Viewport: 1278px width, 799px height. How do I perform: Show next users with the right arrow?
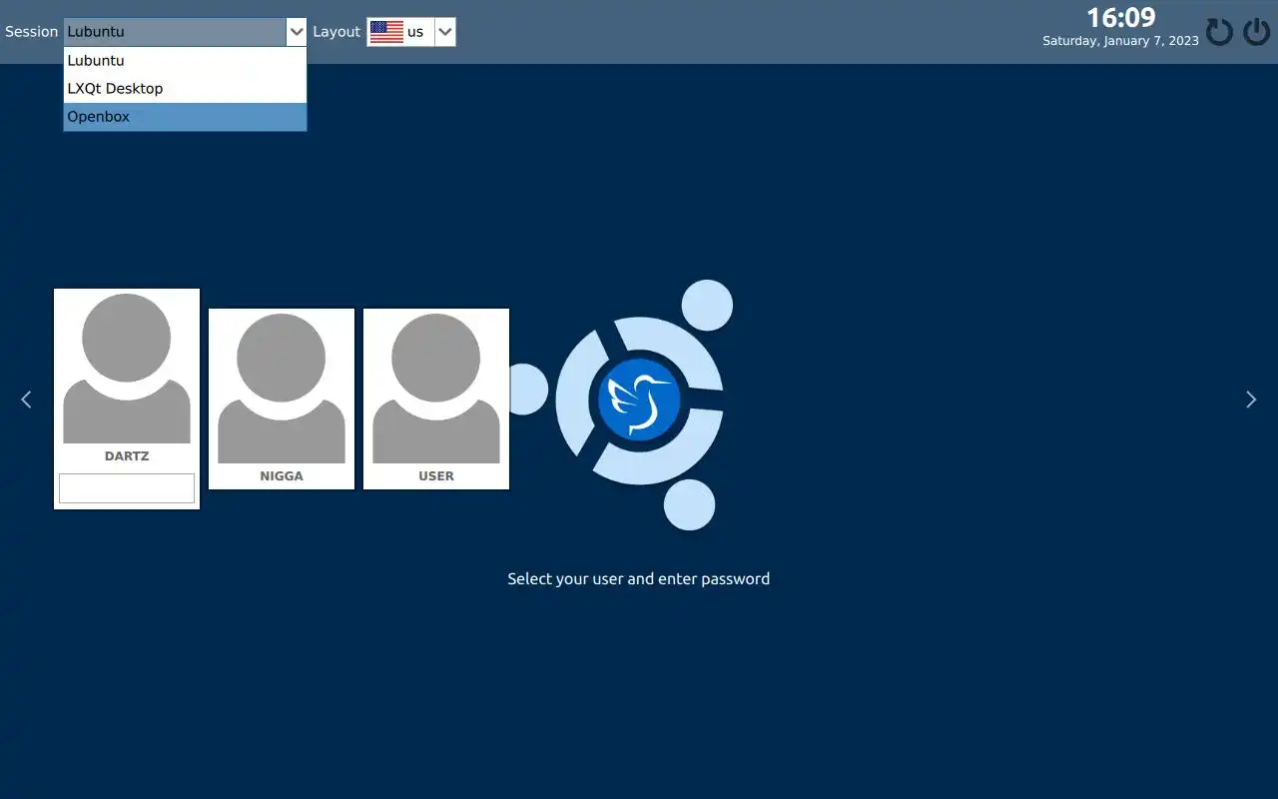point(1251,399)
